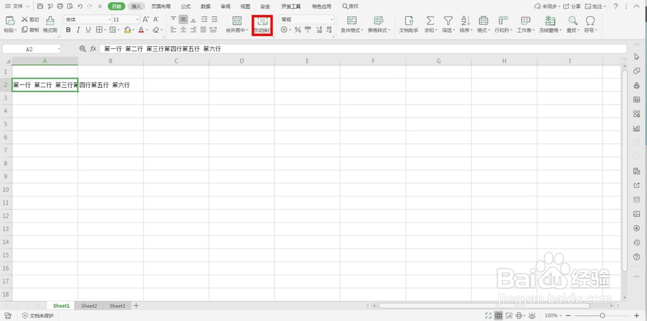The width and height of the screenshot is (647, 321).
Task: Click the Name Box showing A2
Action: (31, 48)
